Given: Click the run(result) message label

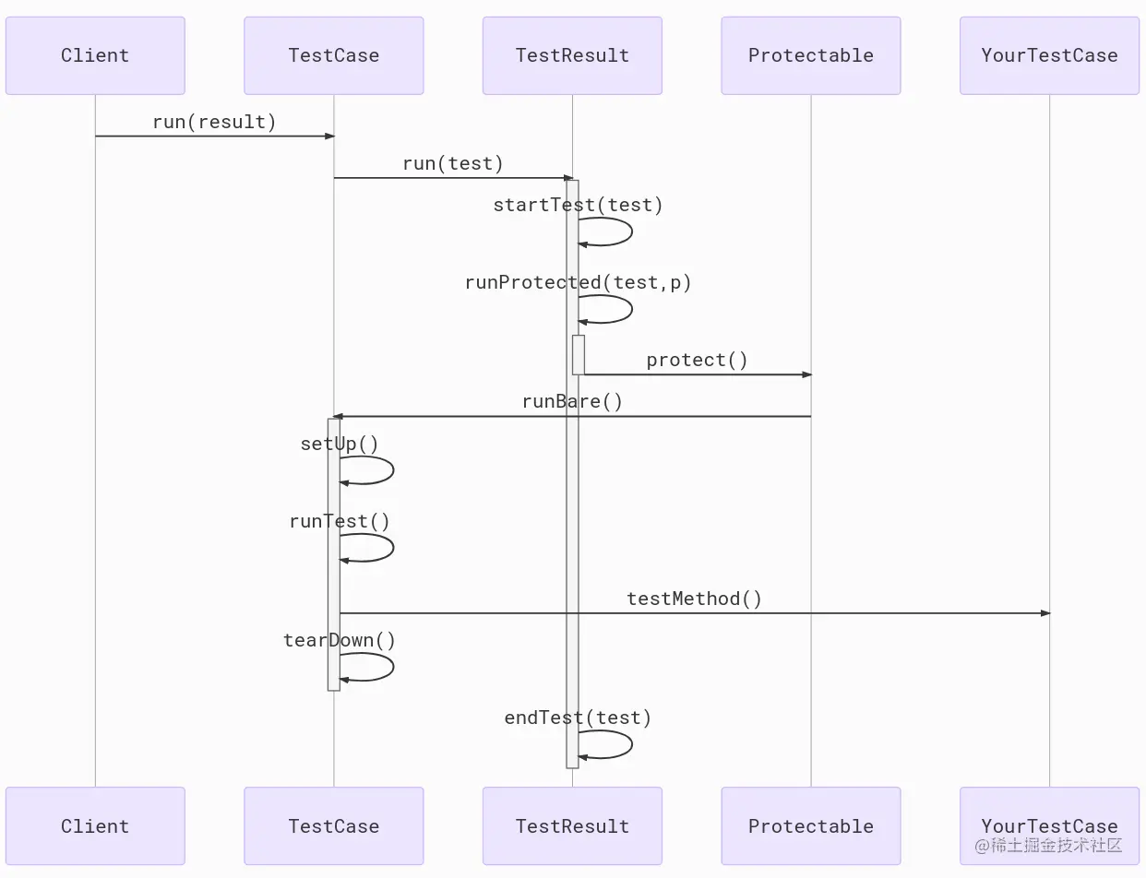Looking at the screenshot, I should pos(214,122).
